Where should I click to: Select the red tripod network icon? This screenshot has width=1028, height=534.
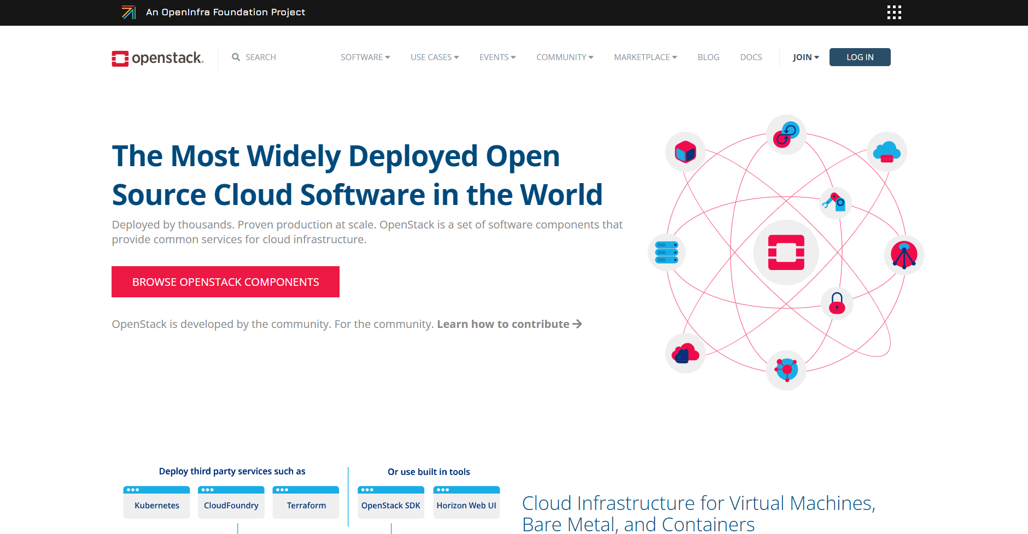click(904, 255)
